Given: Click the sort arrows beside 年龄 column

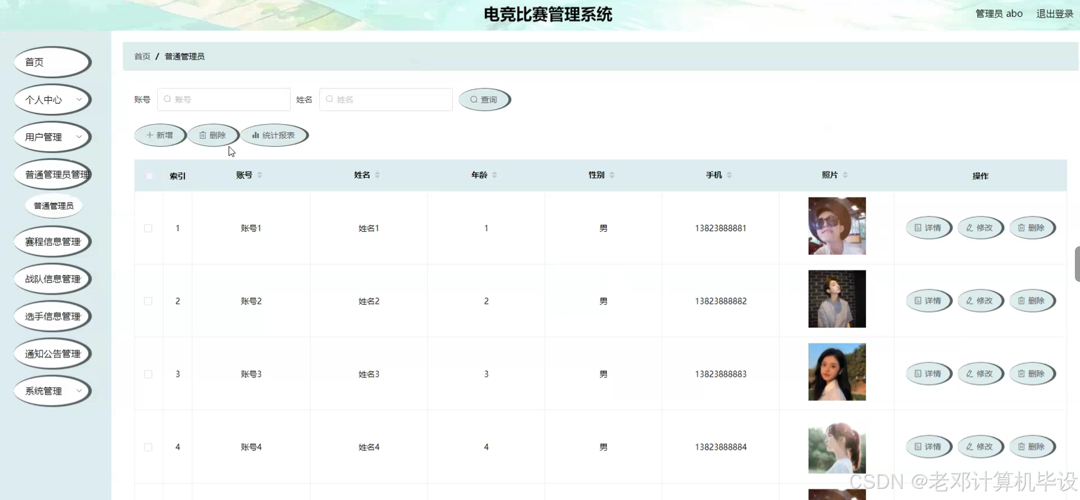Looking at the screenshot, I should (494, 175).
